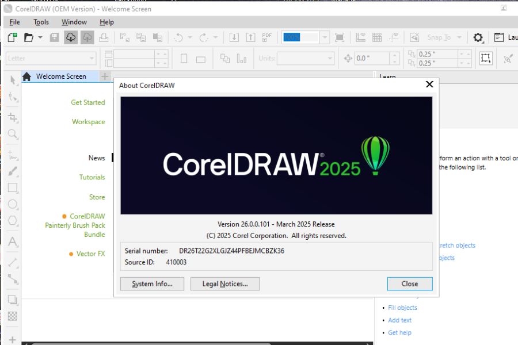Expand the Undo history dropdown
518x345 pixels.
click(189, 37)
